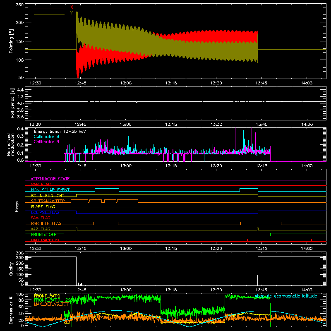Click the FRONTS_OFF flag label
The height and width of the screenshot is (331, 331).
tap(43, 235)
